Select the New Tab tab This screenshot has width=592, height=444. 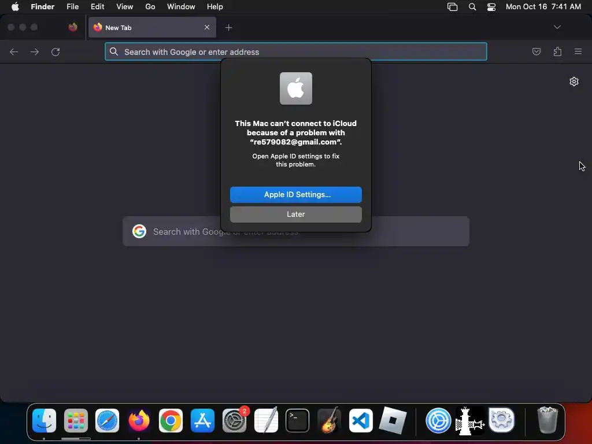click(152, 27)
